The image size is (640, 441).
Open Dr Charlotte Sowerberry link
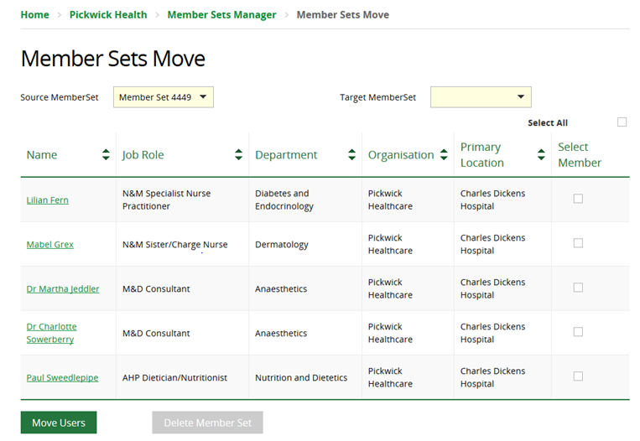point(51,333)
